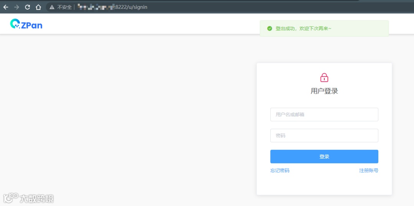This screenshot has height=206, width=414.
Task: Open the browser home page icon
Action: tap(38, 7)
